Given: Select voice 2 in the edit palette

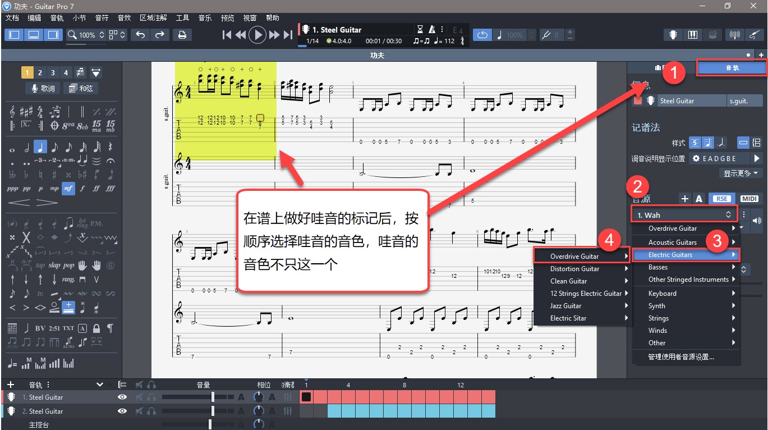Looking at the screenshot, I should 40,72.
